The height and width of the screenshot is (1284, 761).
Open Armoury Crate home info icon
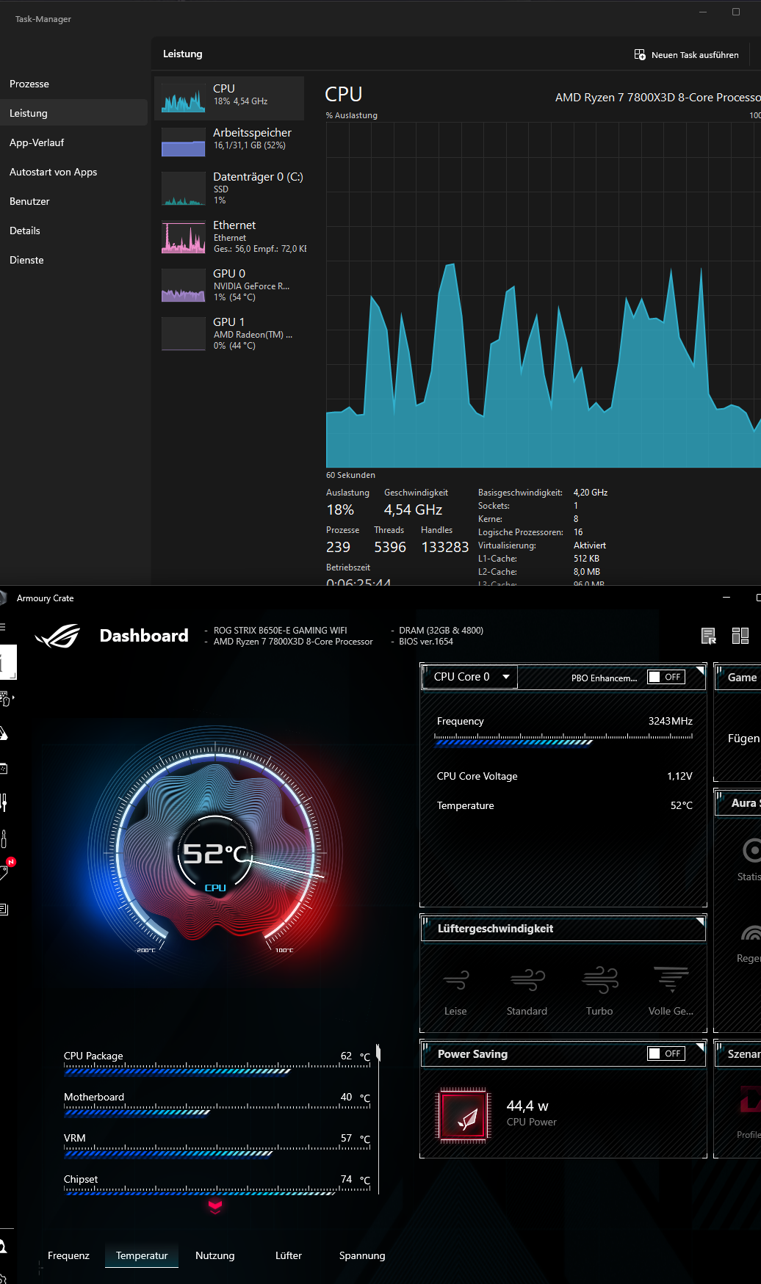[x=7, y=662]
